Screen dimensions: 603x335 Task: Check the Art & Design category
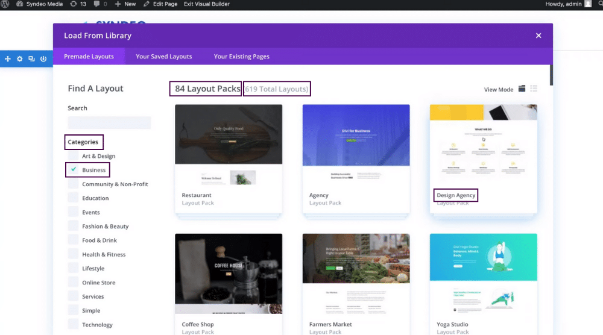click(73, 156)
